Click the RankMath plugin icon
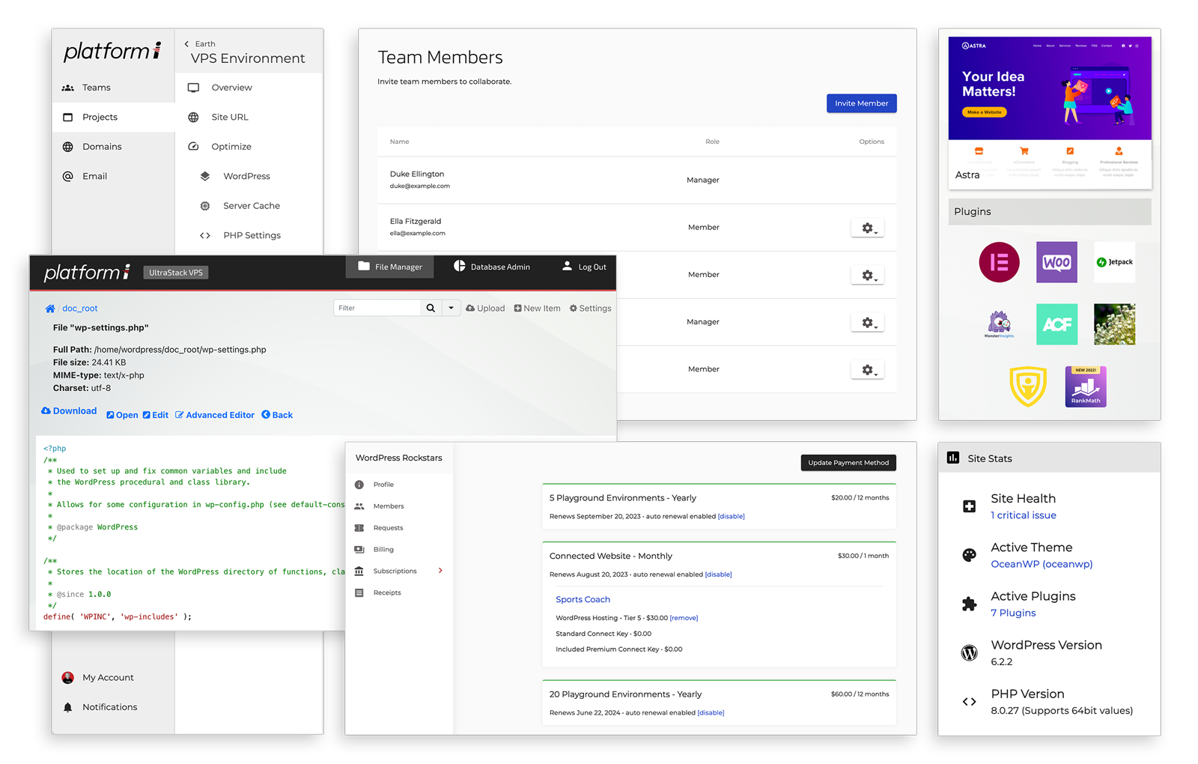The image size is (1198, 764). coord(1086,386)
